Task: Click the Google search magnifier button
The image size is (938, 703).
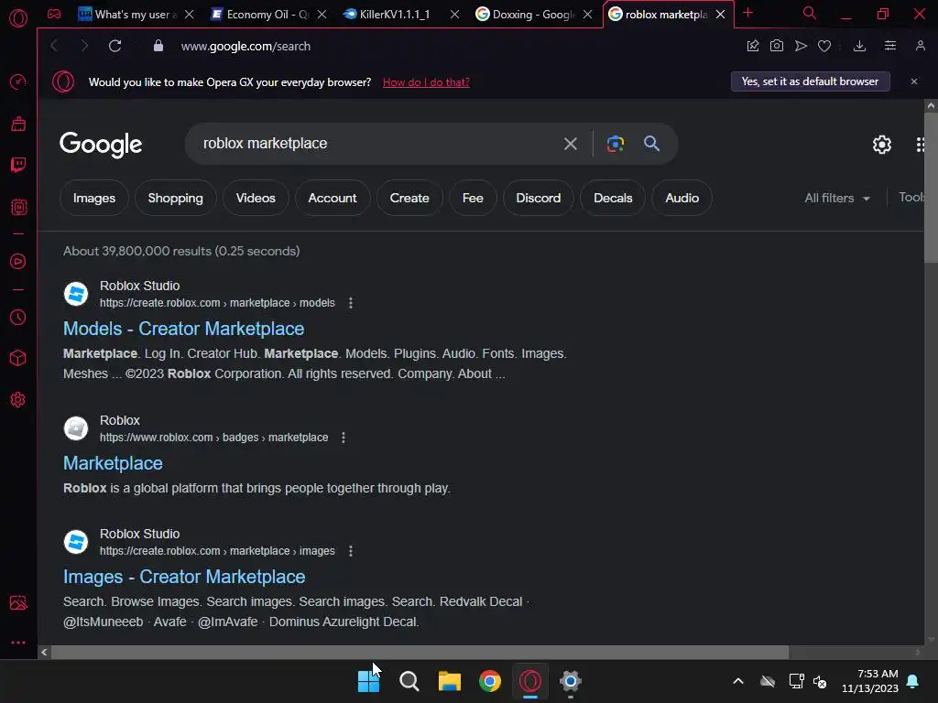Action: coord(651,144)
